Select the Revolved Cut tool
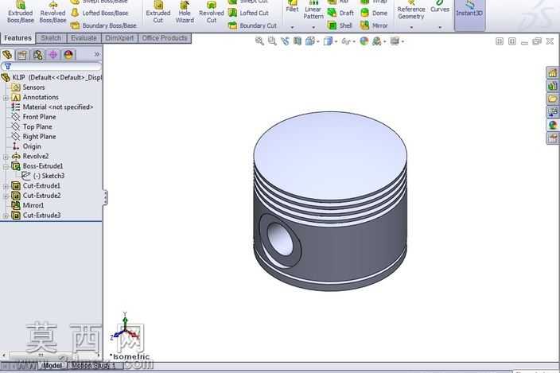560x373 pixels. (212, 13)
